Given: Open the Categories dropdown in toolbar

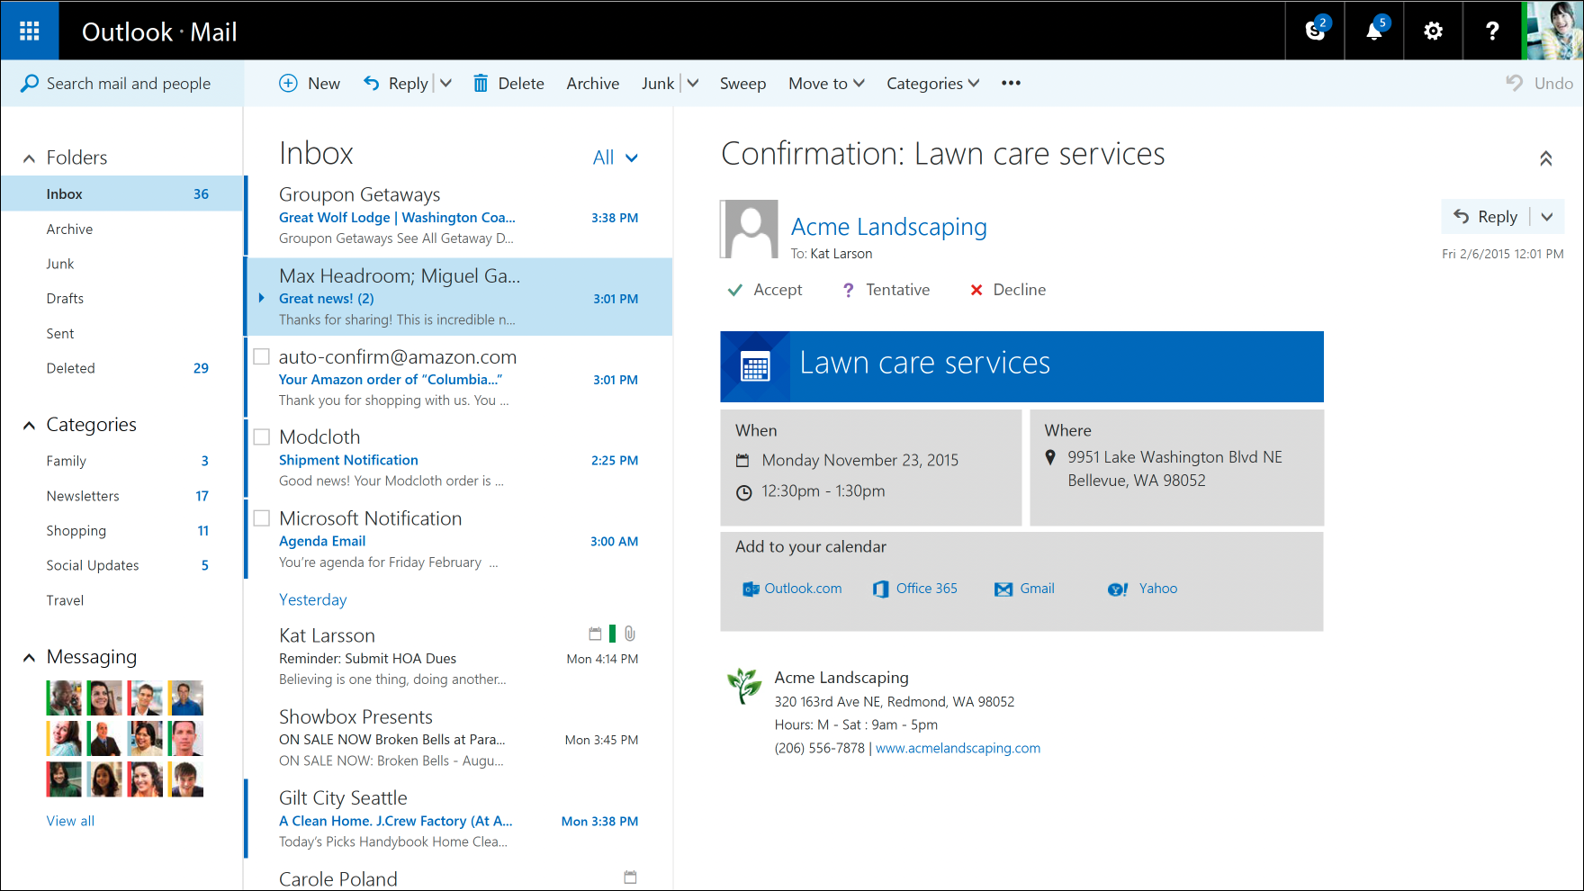Looking at the screenshot, I should click(x=933, y=83).
